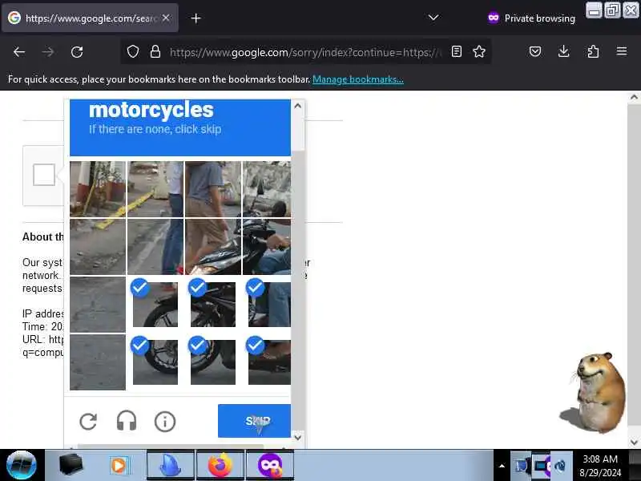Select the tile with scooter headlight

click(213, 247)
